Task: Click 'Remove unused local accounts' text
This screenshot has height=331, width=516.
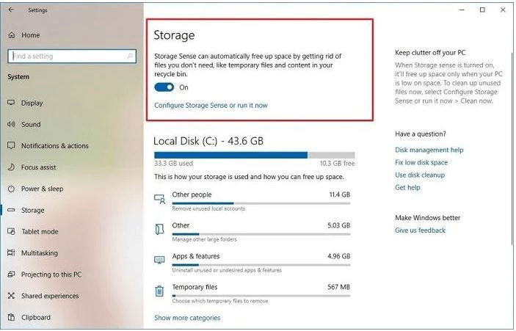Action: pyautogui.click(x=208, y=208)
